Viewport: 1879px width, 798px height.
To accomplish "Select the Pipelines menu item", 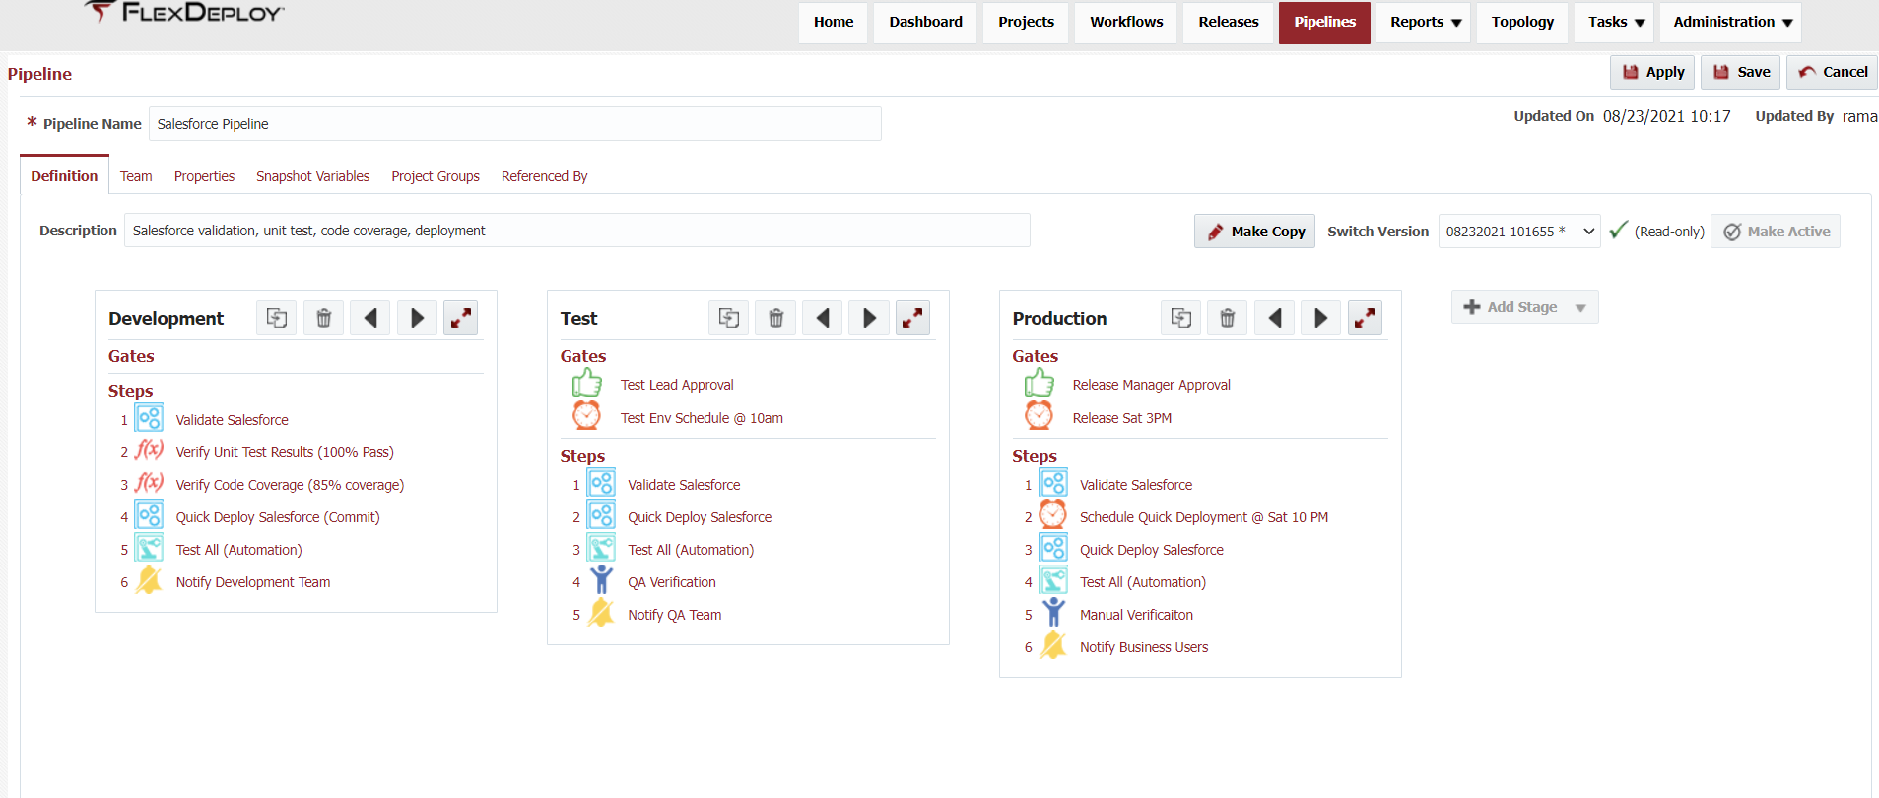I will point(1324,22).
